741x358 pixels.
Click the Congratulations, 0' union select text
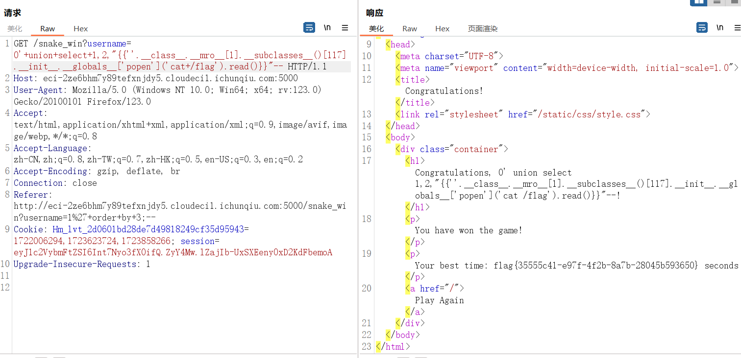coord(494,173)
